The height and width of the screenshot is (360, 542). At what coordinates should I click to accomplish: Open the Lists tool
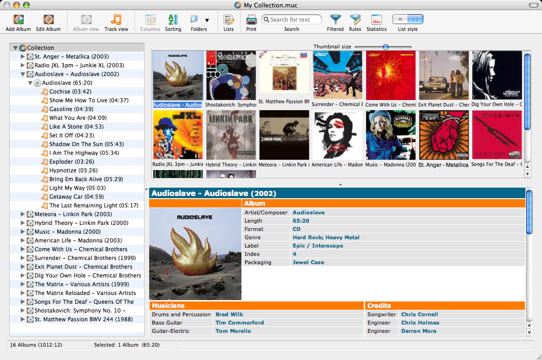229,20
